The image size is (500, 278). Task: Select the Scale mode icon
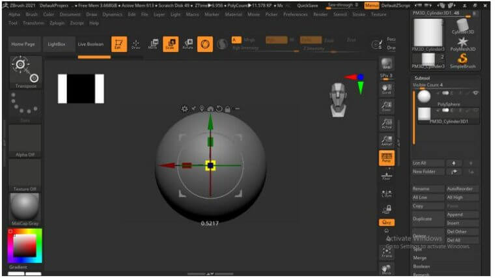[x=171, y=44]
